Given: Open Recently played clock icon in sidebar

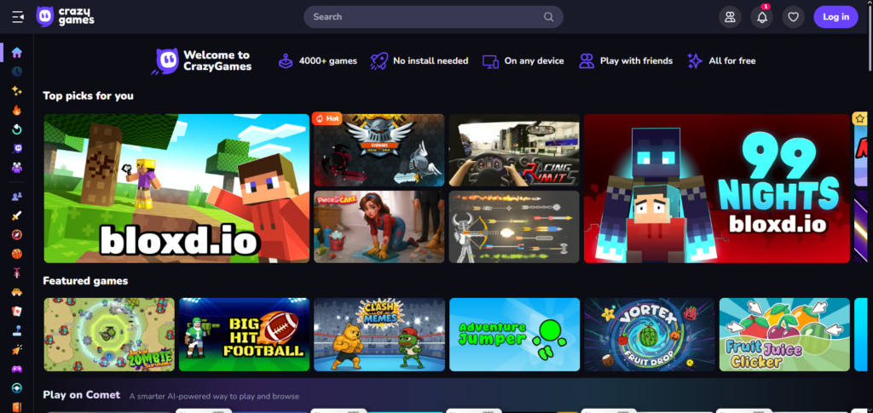Looking at the screenshot, I should point(17,72).
